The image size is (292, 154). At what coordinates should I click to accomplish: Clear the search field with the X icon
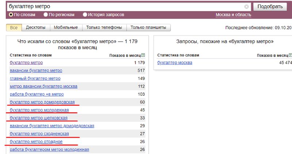coord(246,7)
